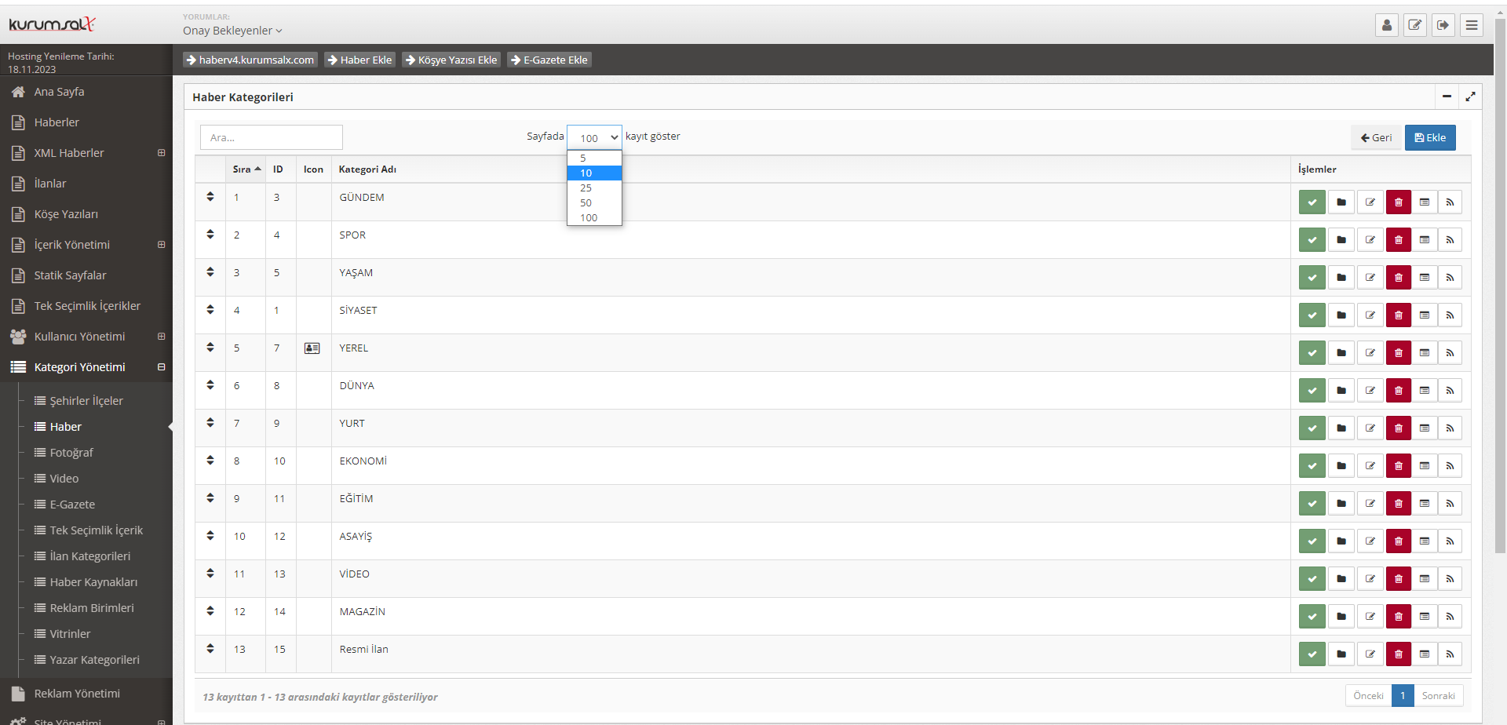Expand Haber Kategorileri panel to fullscreen

[1470, 97]
